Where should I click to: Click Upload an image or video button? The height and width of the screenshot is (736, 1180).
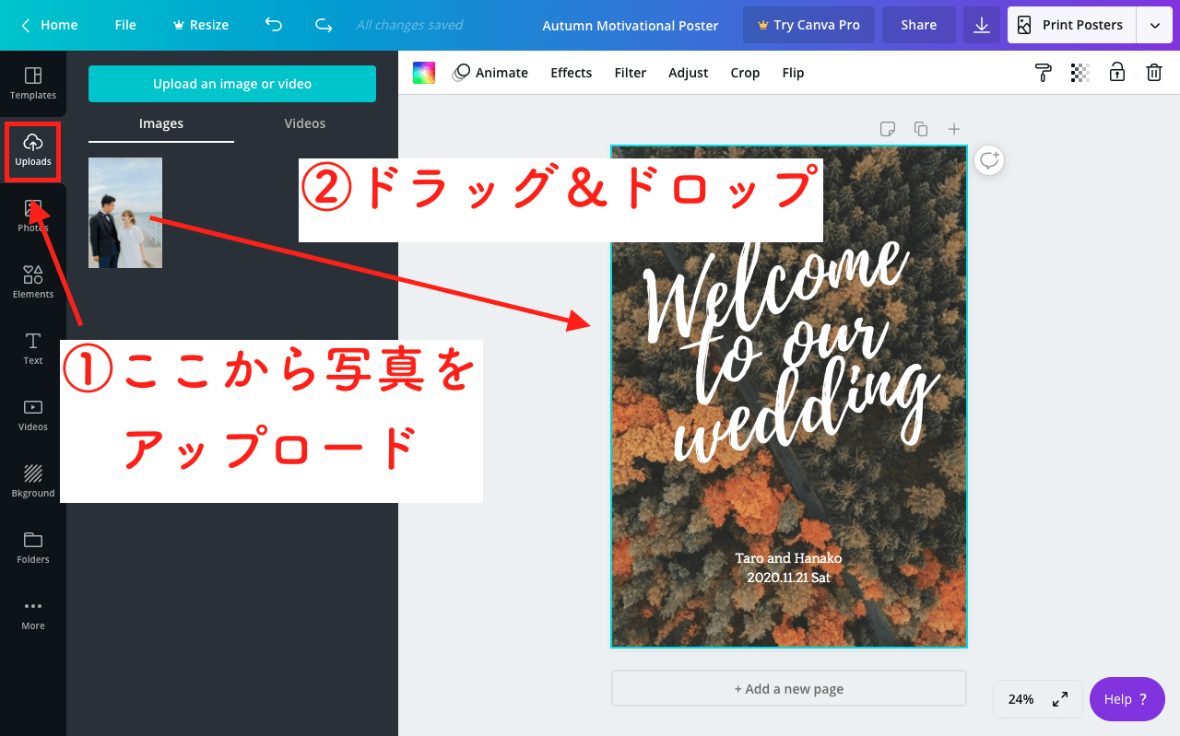[232, 84]
